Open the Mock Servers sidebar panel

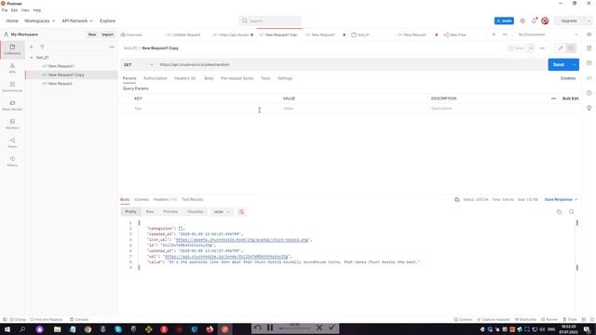tap(12, 105)
